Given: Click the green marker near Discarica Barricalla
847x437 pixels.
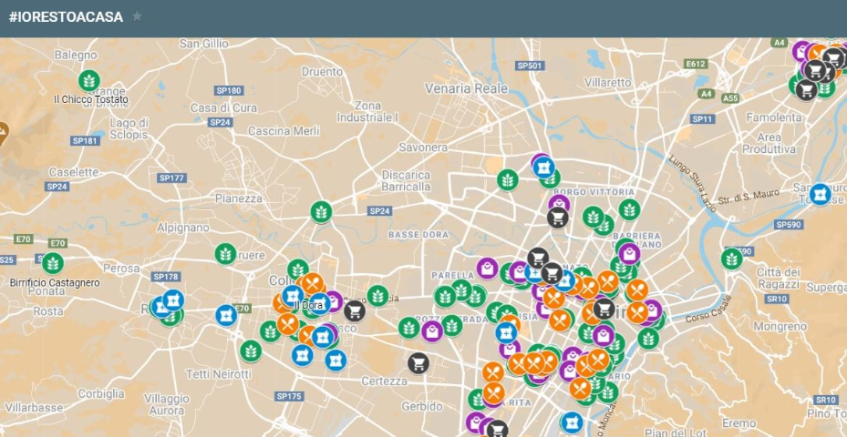Looking at the screenshot, I should pyautogui.click(x=507, y=180).
